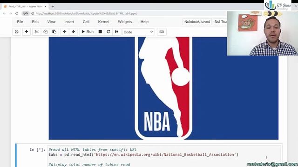Go forward in browser history

tap(10, 13)
